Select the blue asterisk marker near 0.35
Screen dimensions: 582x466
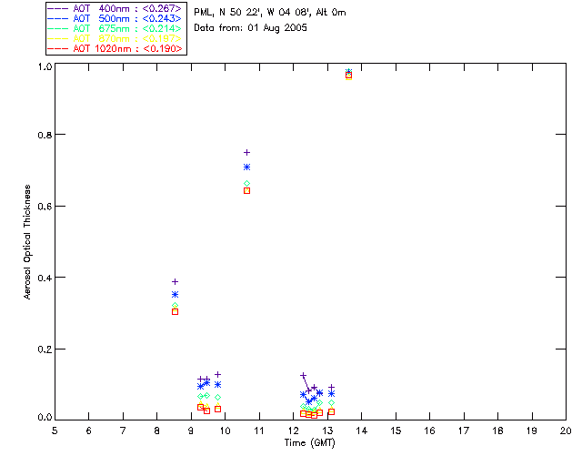click(x=175, y=295)
